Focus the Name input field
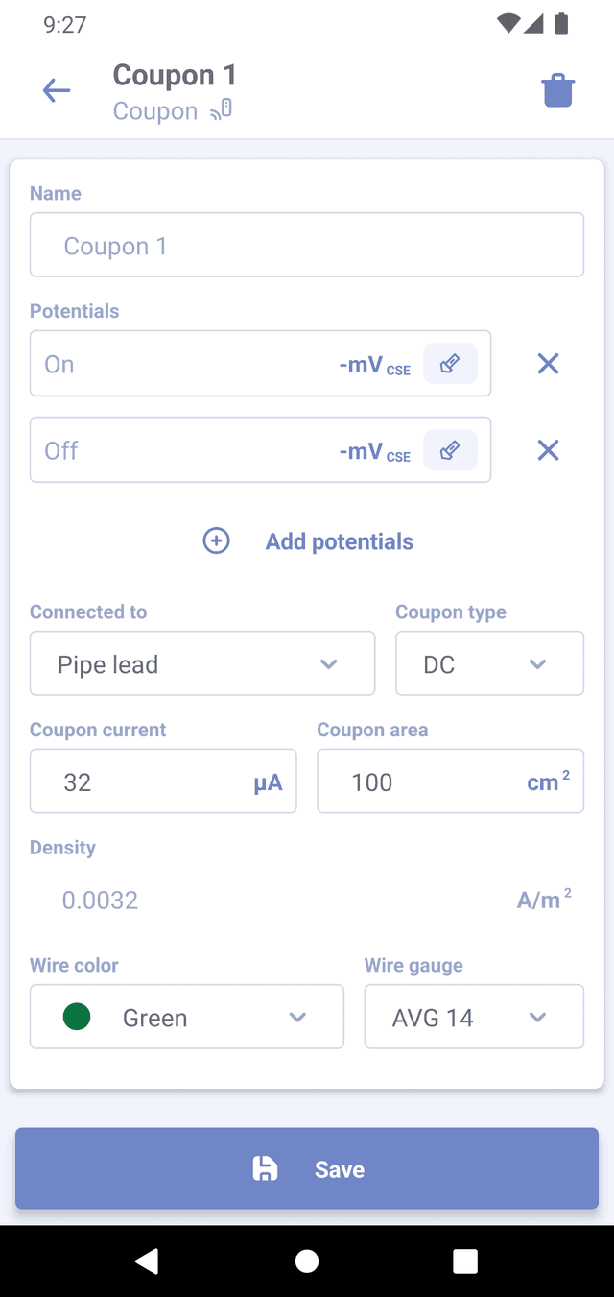The width and height of the screenshot is (614, 1297). tap(307, 246)
